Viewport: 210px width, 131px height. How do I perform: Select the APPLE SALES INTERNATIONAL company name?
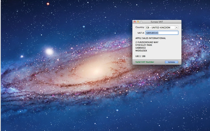pos(151,38)
